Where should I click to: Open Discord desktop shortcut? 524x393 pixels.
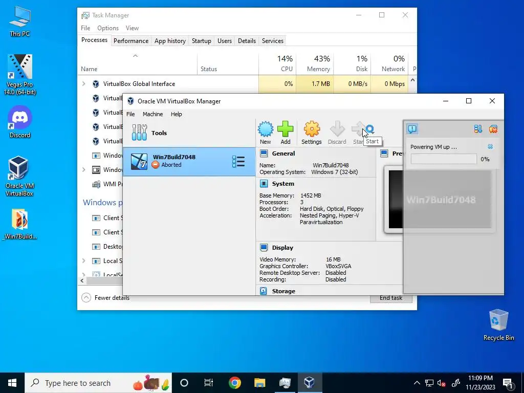tap(20, 122)
